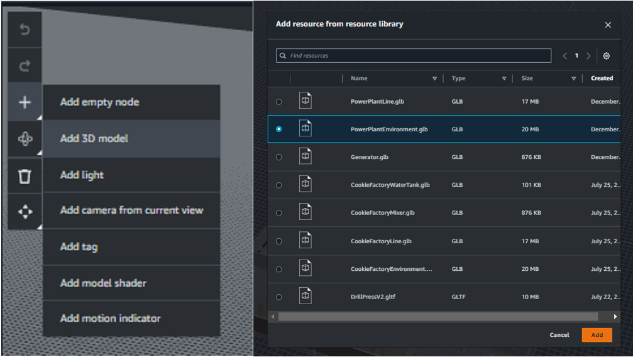Go to the previous page chevron
Screen dimensions: 633x357
(x=564, y=56)
